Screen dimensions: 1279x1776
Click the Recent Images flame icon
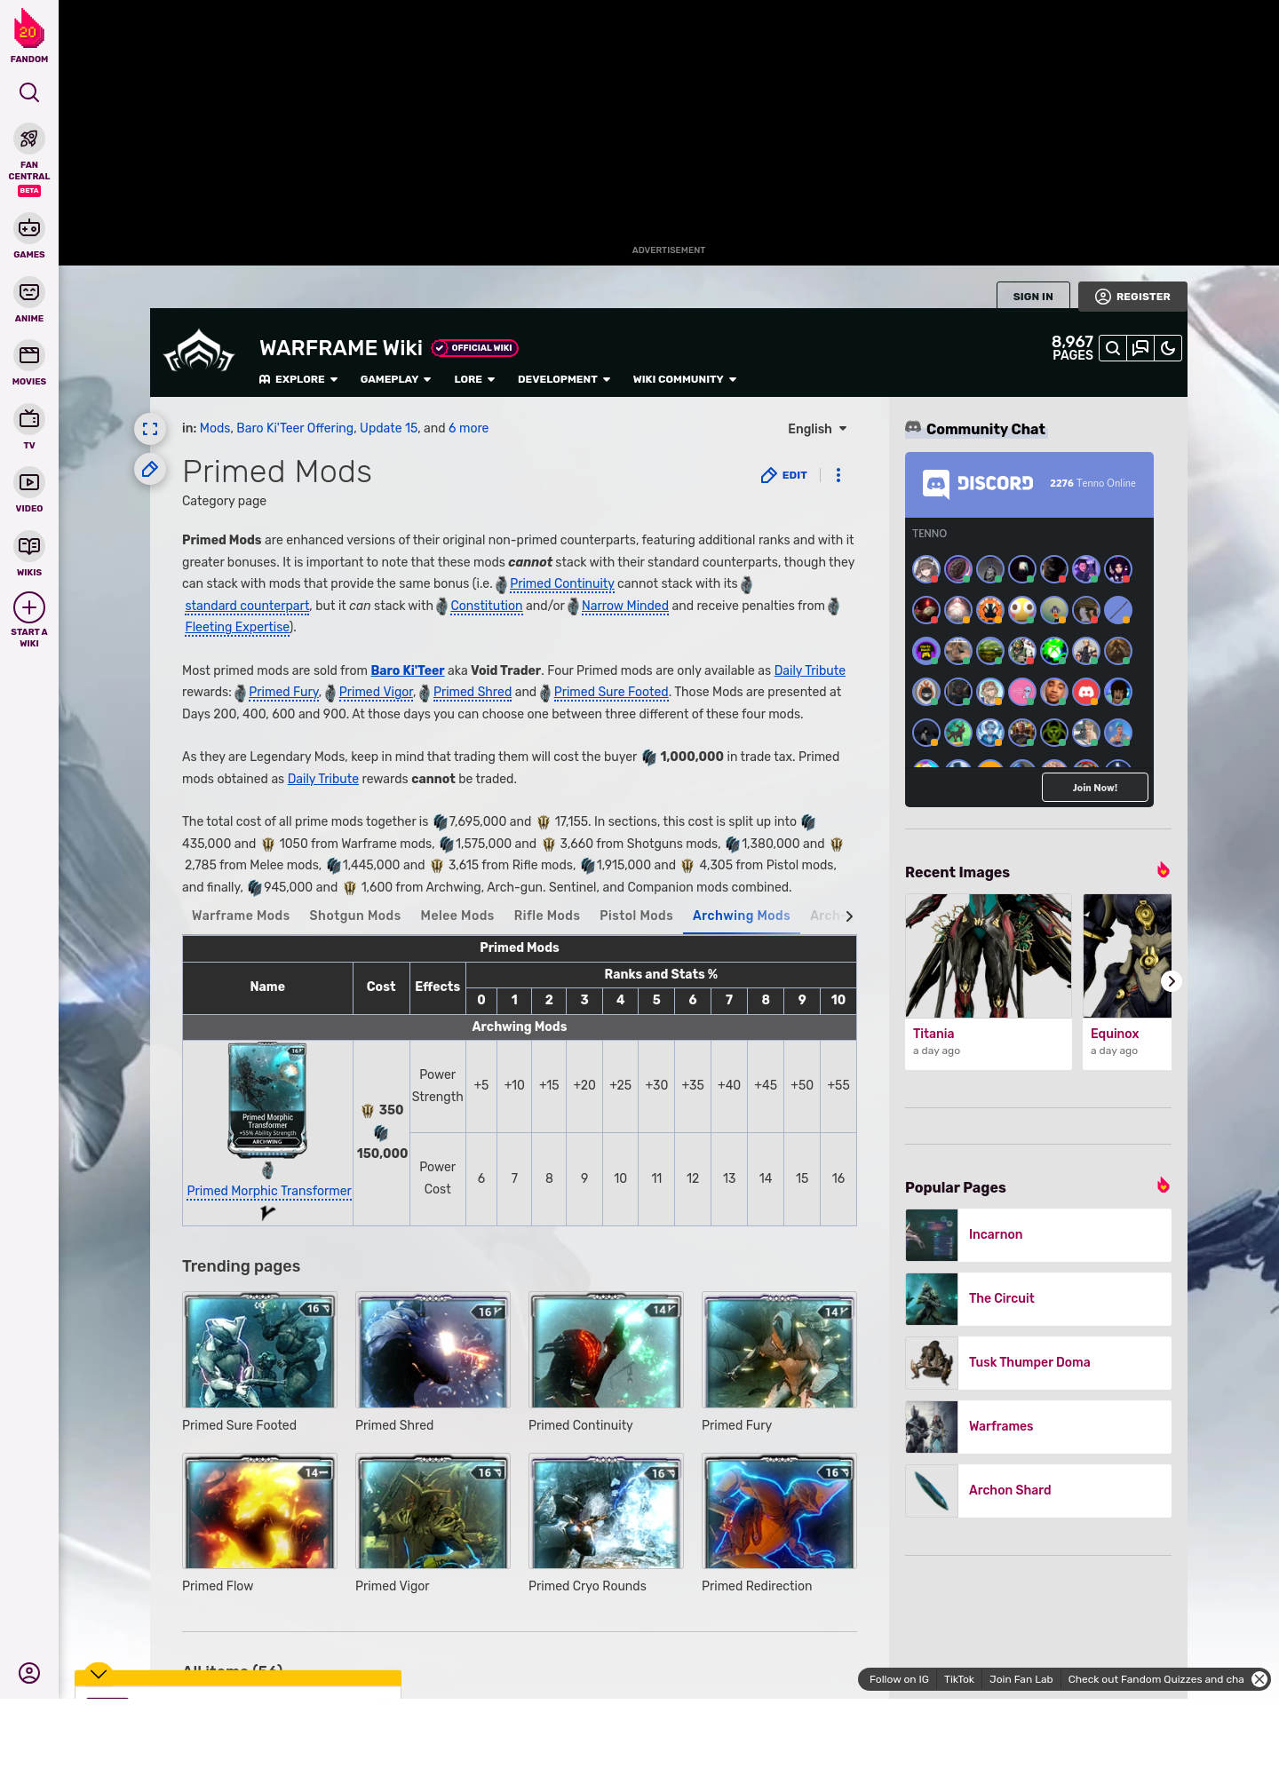1163,870
